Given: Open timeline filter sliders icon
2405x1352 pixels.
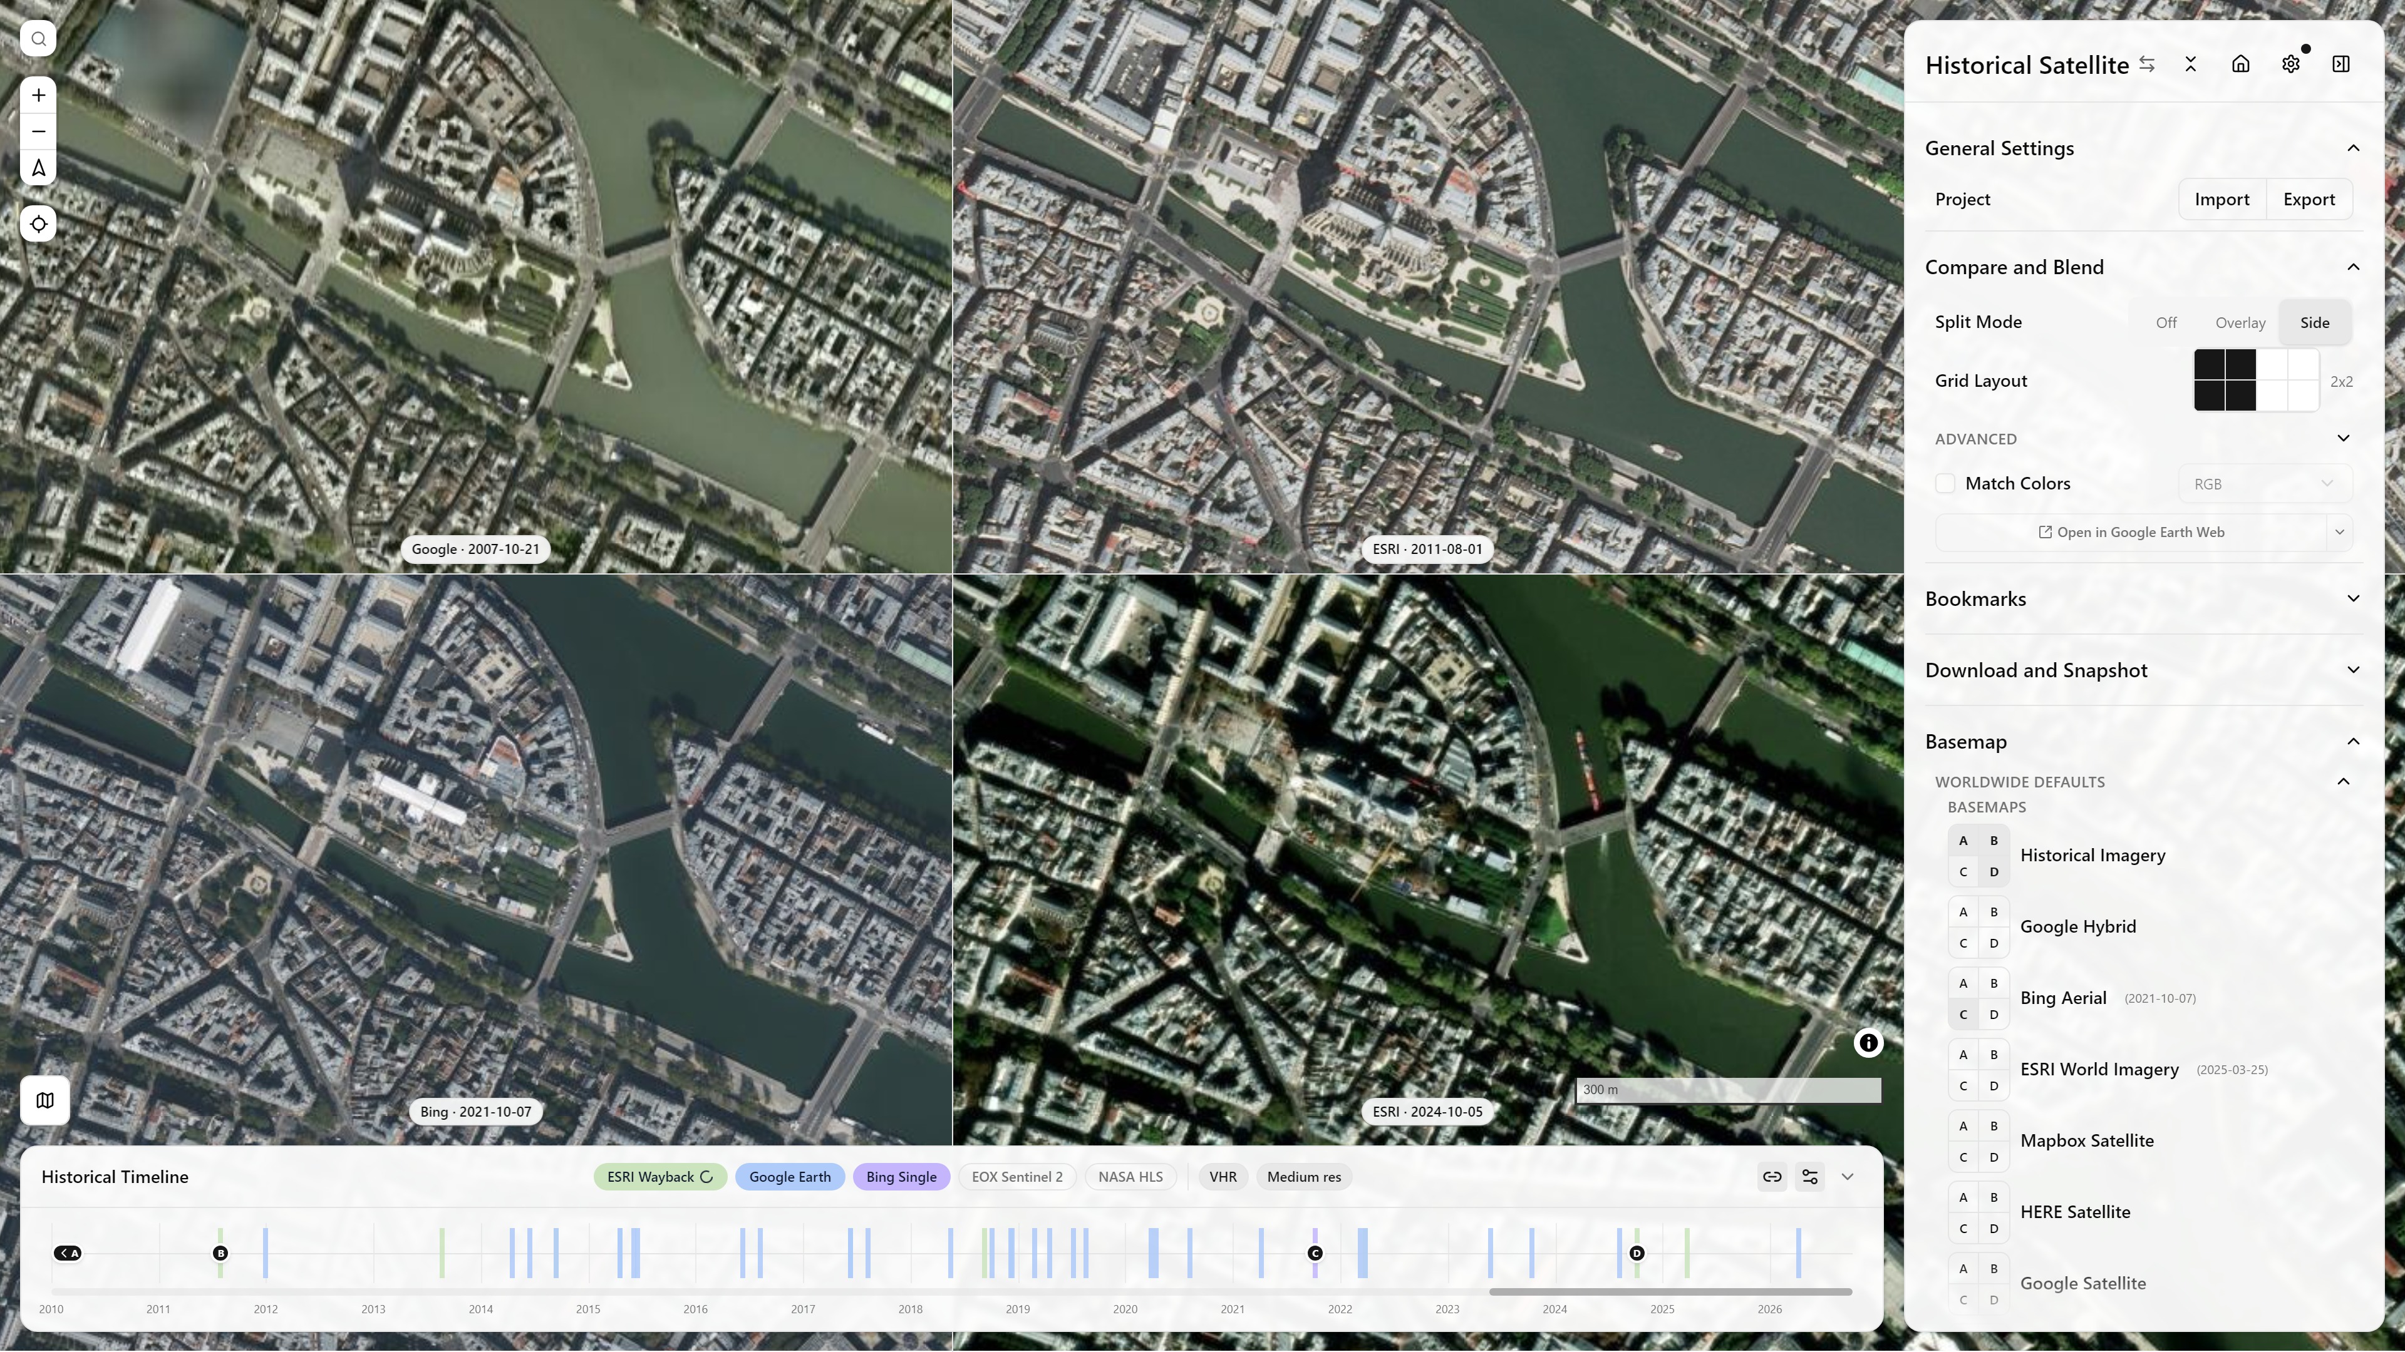Looking at the screenshot, I should (1809, 1177).
